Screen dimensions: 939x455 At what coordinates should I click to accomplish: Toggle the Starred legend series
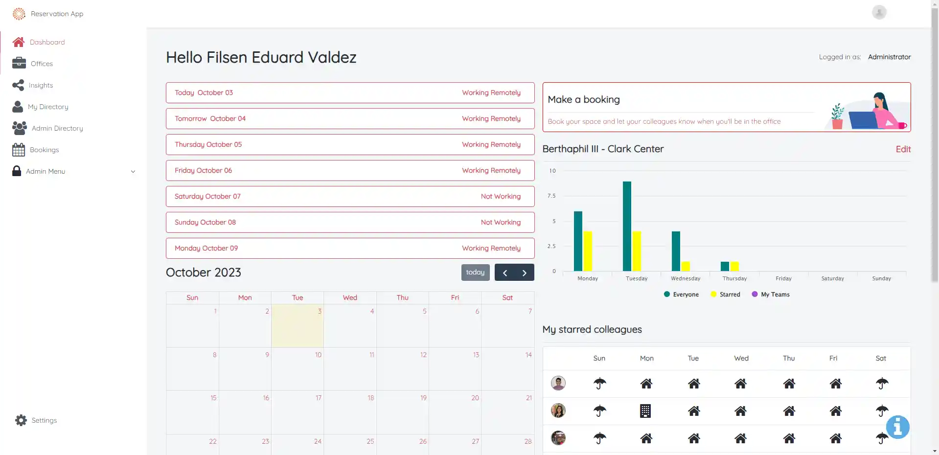725,295
